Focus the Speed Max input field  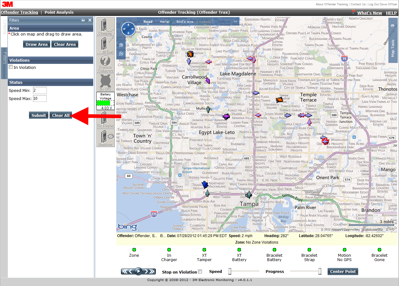[40, 98]
